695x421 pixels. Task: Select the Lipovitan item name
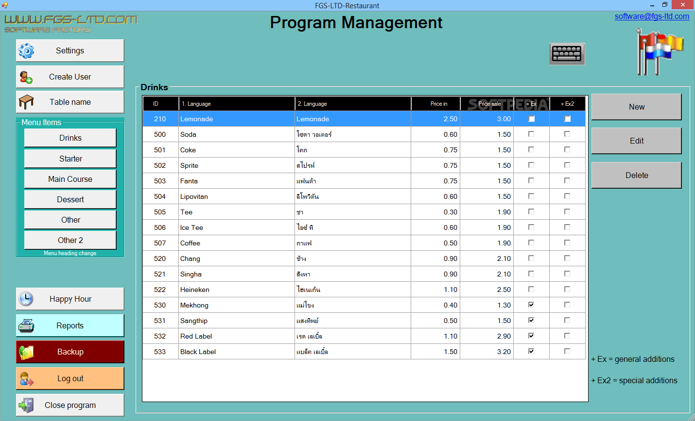[x=194, y=196]
